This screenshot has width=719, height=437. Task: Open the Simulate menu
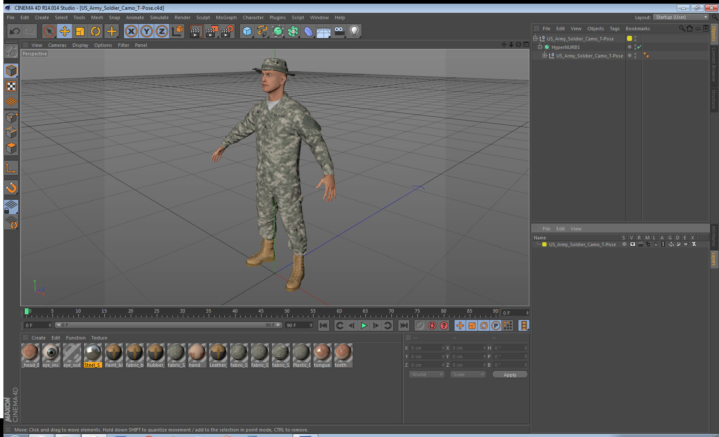point(159,17)
